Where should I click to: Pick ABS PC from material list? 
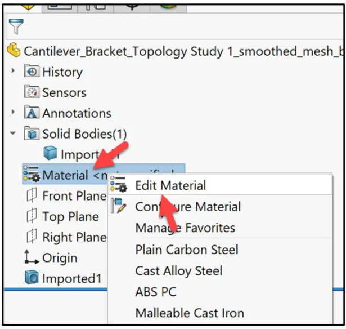156,292
